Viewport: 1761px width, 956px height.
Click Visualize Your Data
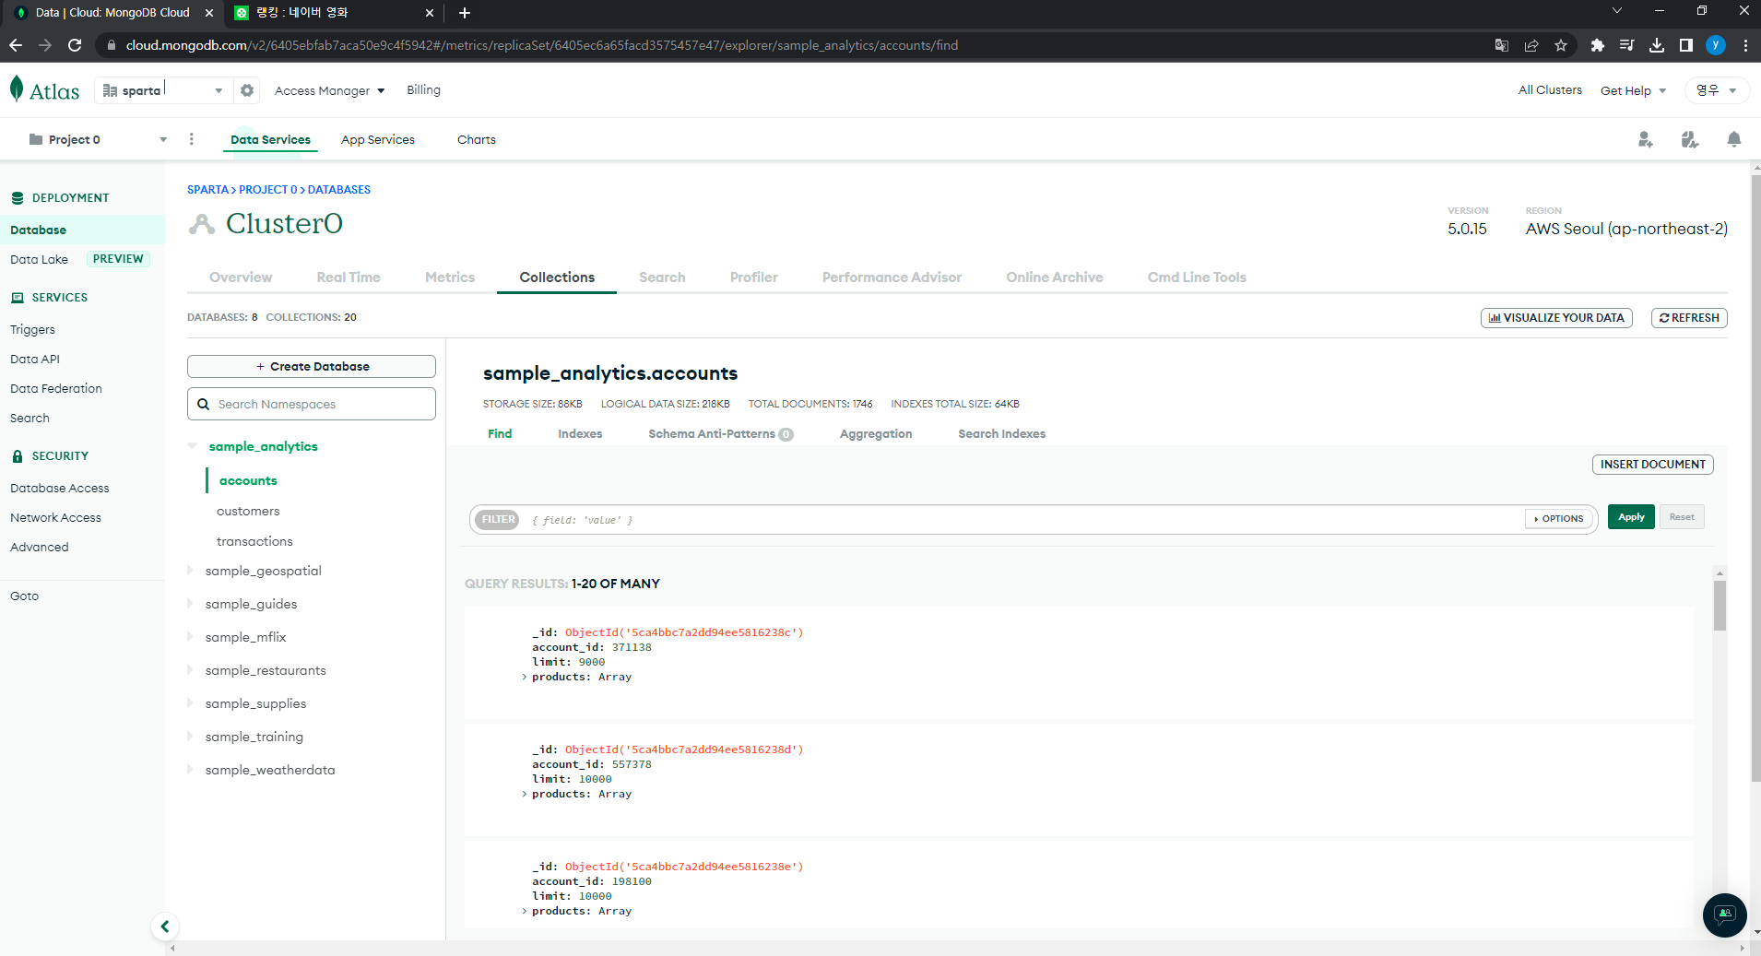pos(1556,318)
